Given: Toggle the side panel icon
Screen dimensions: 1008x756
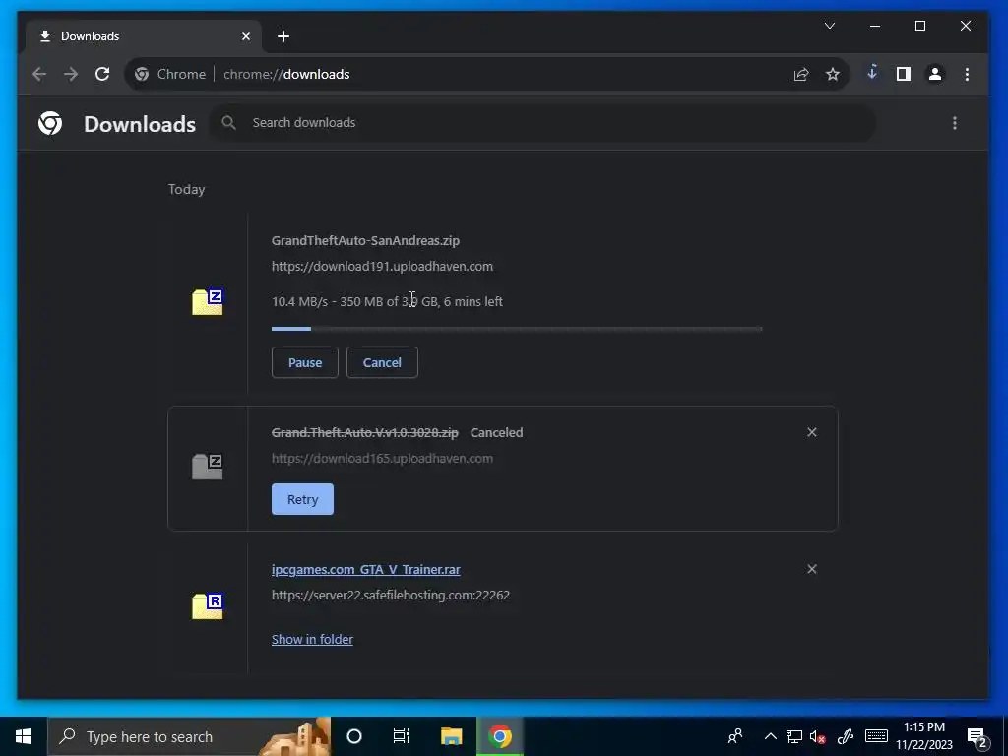Looking at the screenshot, I should [904, 74].
